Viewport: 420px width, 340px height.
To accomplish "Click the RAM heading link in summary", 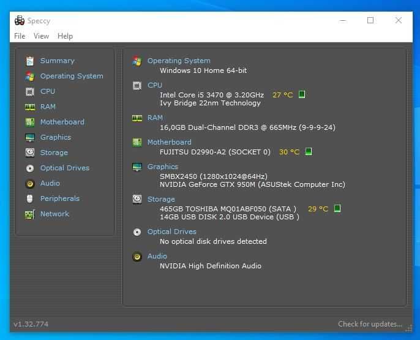I will [x=155, y=118].
